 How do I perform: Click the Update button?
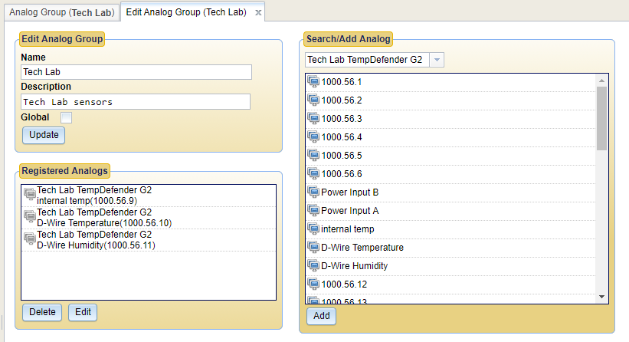(44, 135)
